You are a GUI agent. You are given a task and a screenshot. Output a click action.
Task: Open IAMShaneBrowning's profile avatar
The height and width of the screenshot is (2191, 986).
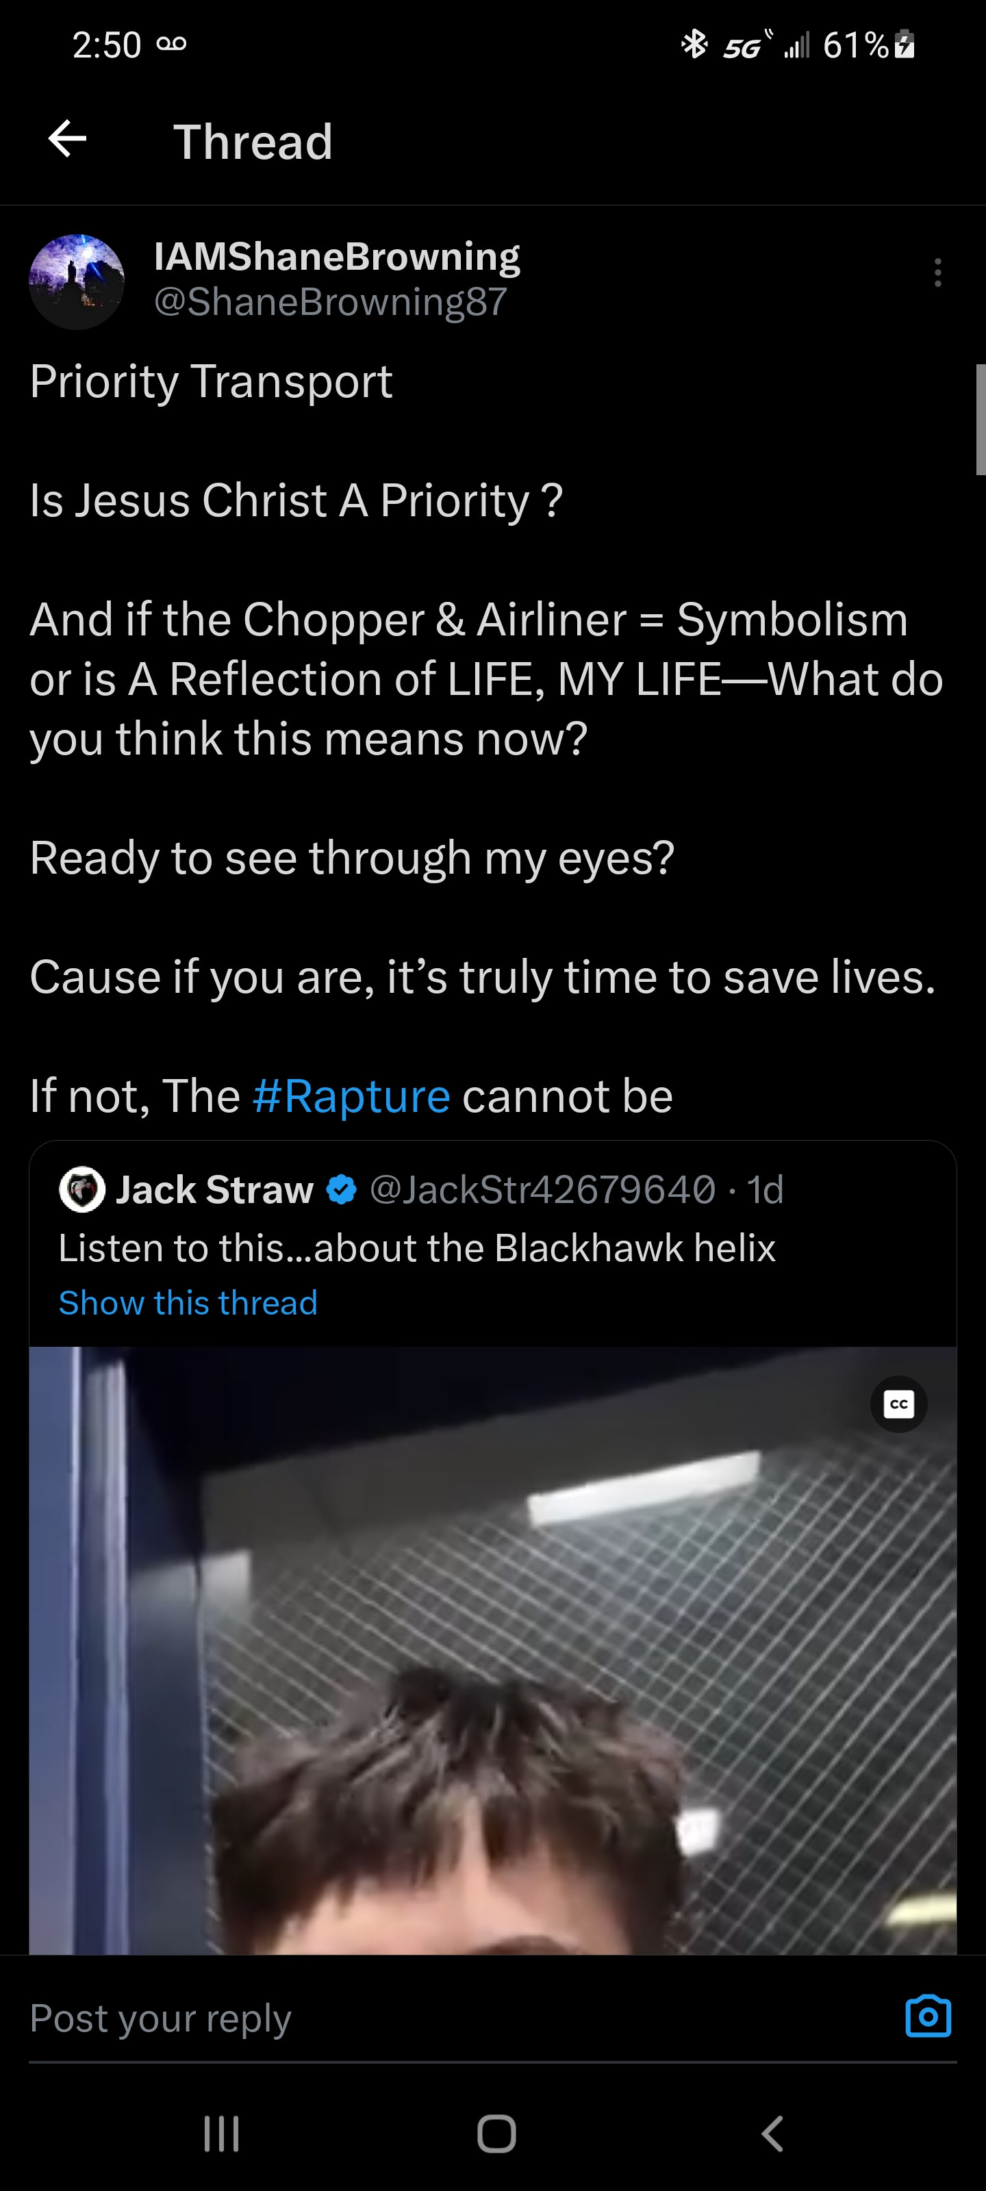tap(77, 281)
